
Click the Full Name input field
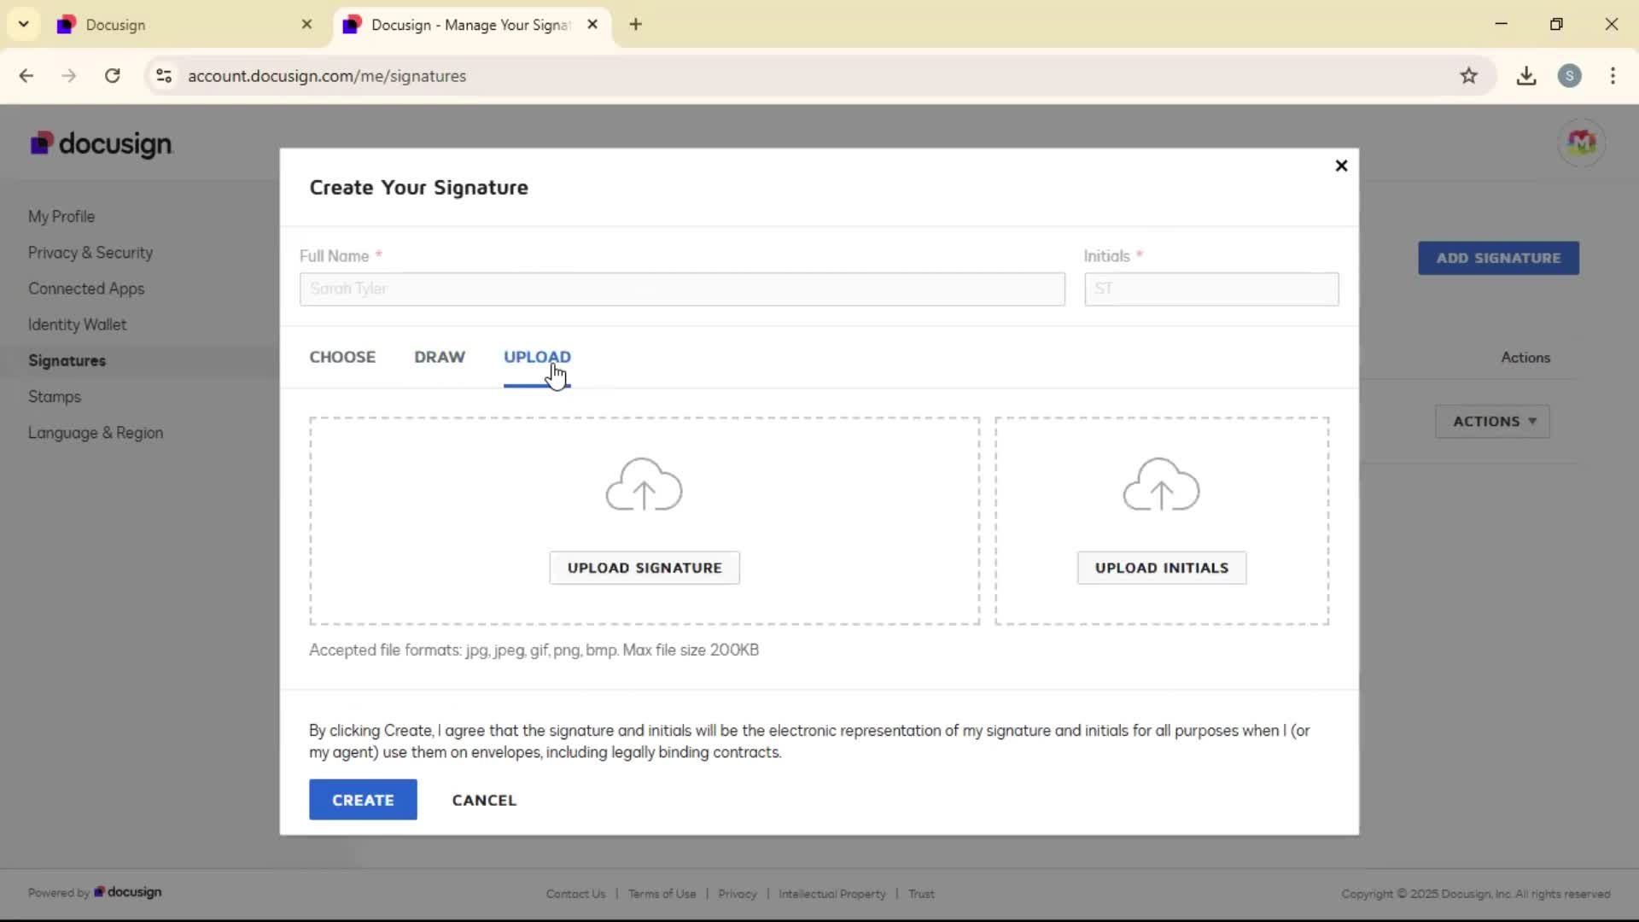coord(682,289)
